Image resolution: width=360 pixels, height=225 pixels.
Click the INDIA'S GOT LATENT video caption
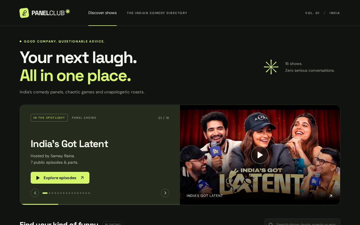point(205,196)
